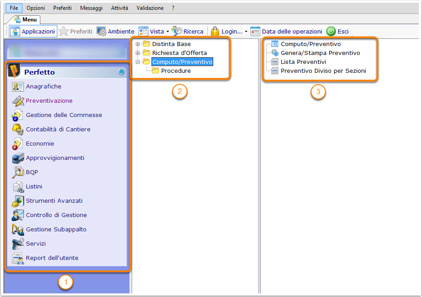This screenshot has height=297, width=422.
Task: Open the Approvvigionamenti truck icon
Action: pyautogui.click(x=18, y=158)
